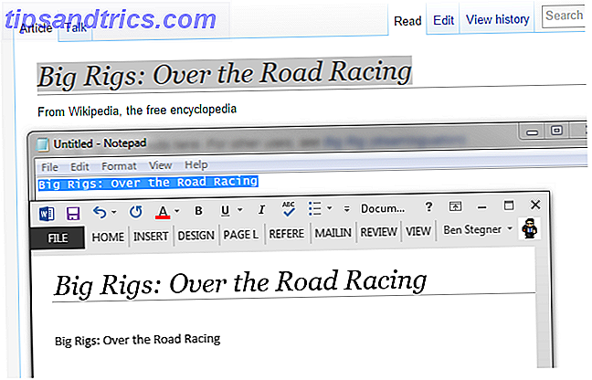Click the Wikipedia article title heading
The height and width of the screenshot is (380, 592).
point(224,74)
